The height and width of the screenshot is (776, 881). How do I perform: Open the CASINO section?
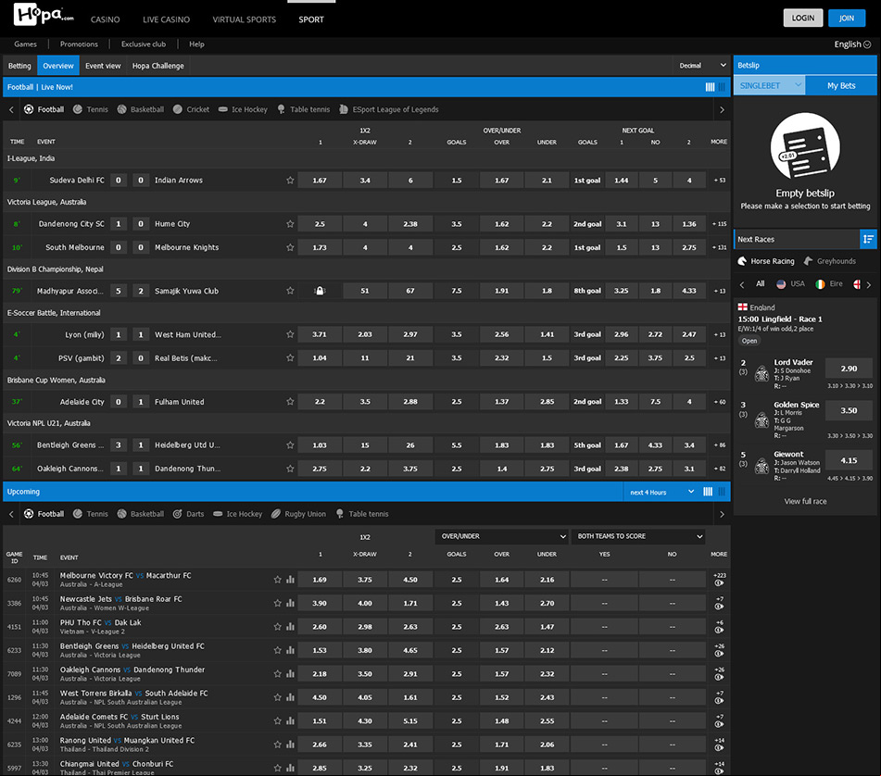point(105,19)
